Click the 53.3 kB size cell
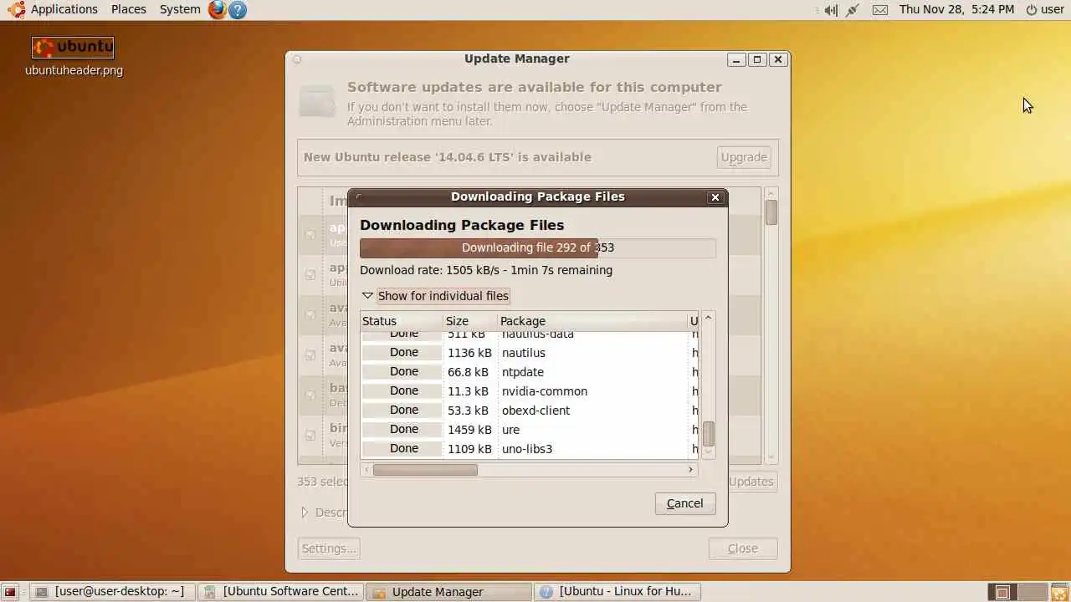 pos(468,411)
